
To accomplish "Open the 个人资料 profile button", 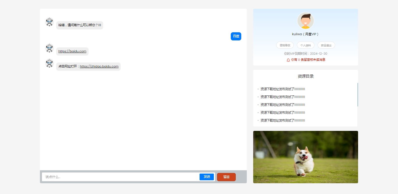I will click(305, 45).
